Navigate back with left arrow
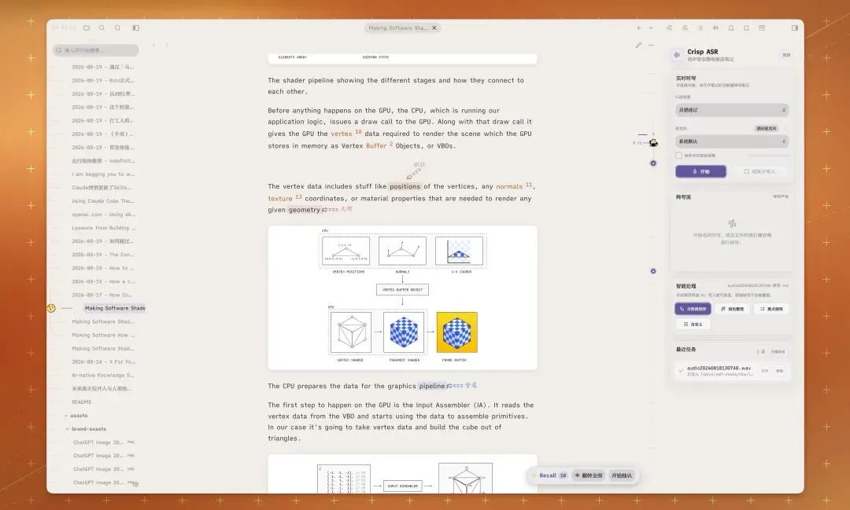Image resolution: width=850 pixels, height=510 pixels. [x=154, y=45]
